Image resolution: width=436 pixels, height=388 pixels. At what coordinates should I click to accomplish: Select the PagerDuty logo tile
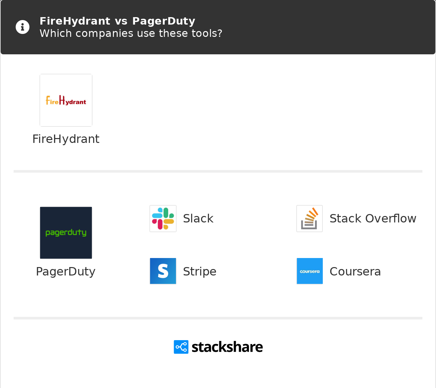(66, 233)
